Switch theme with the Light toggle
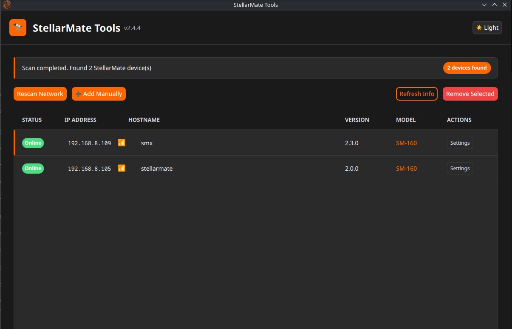The image size is (512, 329). pos(487,28)
